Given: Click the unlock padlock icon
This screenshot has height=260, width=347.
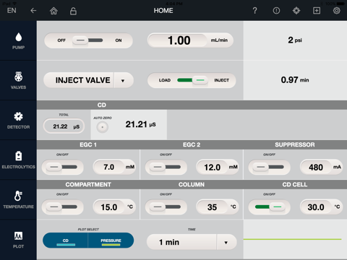Looking at the screenshot, I should point(73,11).
